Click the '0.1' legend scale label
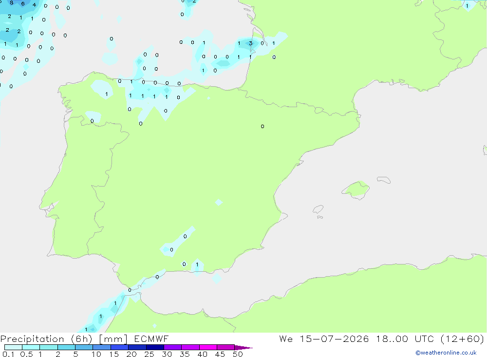 tap(8, 354)
